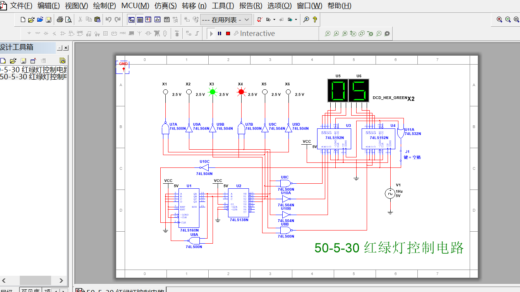Select the green lit probe X3
The height and width of the screenshot is (292, 520).
(x=212, y=92)
